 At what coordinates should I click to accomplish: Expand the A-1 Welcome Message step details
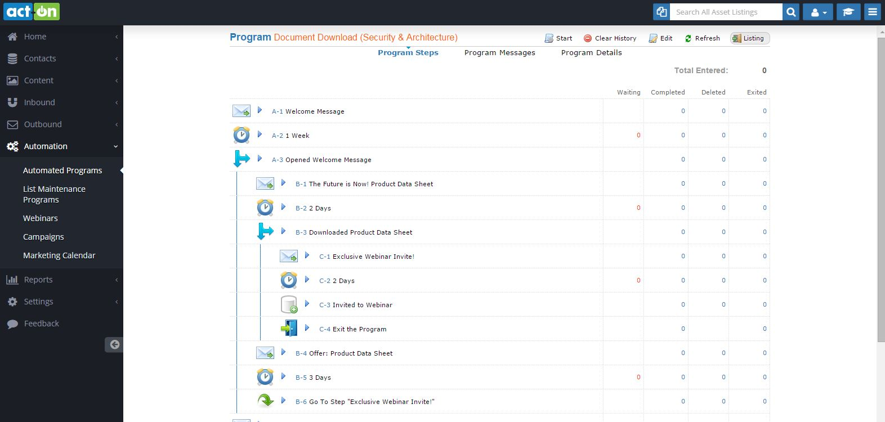pos(260,110)
